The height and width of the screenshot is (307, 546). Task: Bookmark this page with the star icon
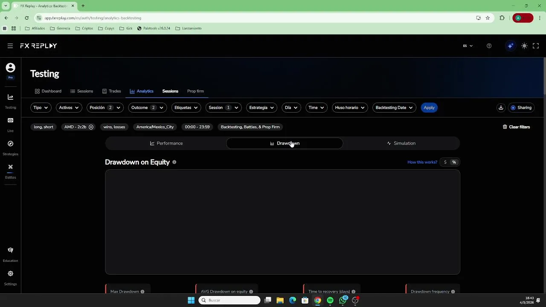click(x=488, y=18)
